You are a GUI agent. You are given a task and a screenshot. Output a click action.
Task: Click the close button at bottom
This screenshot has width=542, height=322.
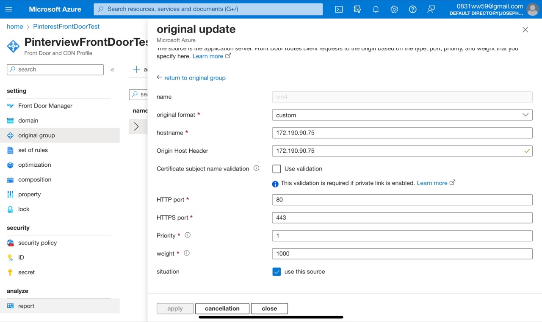(x=269, y=308)
